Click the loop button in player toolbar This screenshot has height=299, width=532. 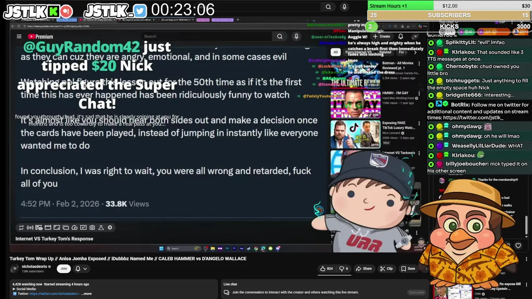tap(21, 228)
